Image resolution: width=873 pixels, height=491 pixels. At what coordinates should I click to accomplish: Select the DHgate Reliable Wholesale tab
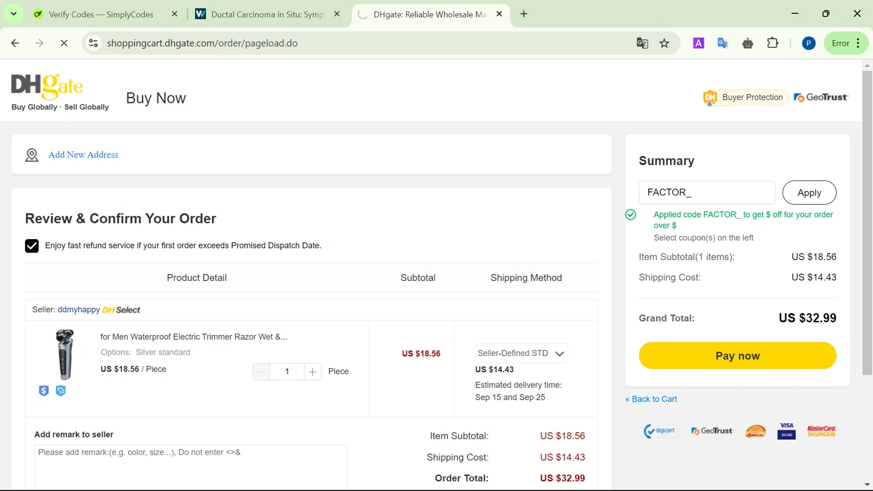(x=430, y=14)
